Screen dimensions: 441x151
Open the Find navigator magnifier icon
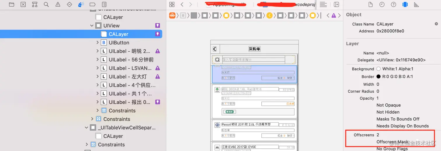46,4
